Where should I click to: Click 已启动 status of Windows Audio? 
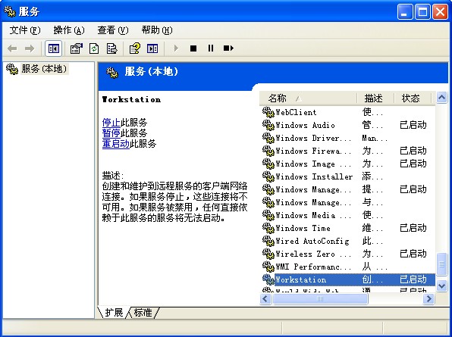point(413,125)
